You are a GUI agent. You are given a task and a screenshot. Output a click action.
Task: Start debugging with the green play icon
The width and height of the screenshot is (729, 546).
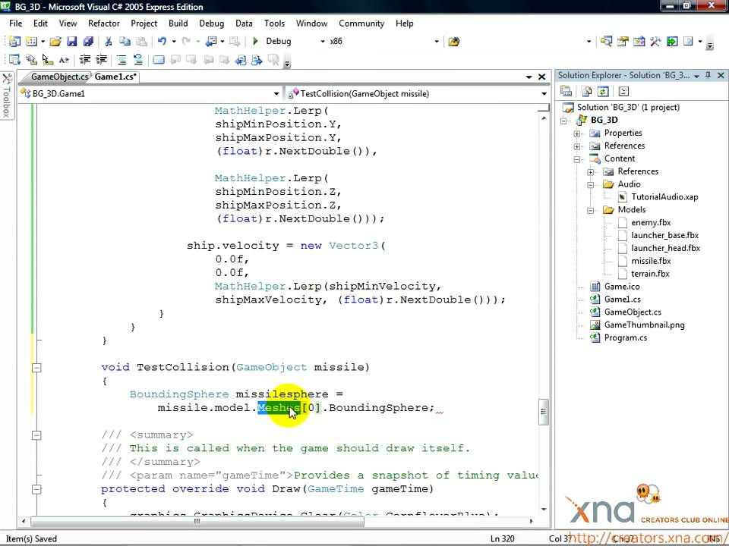point(255,41)
